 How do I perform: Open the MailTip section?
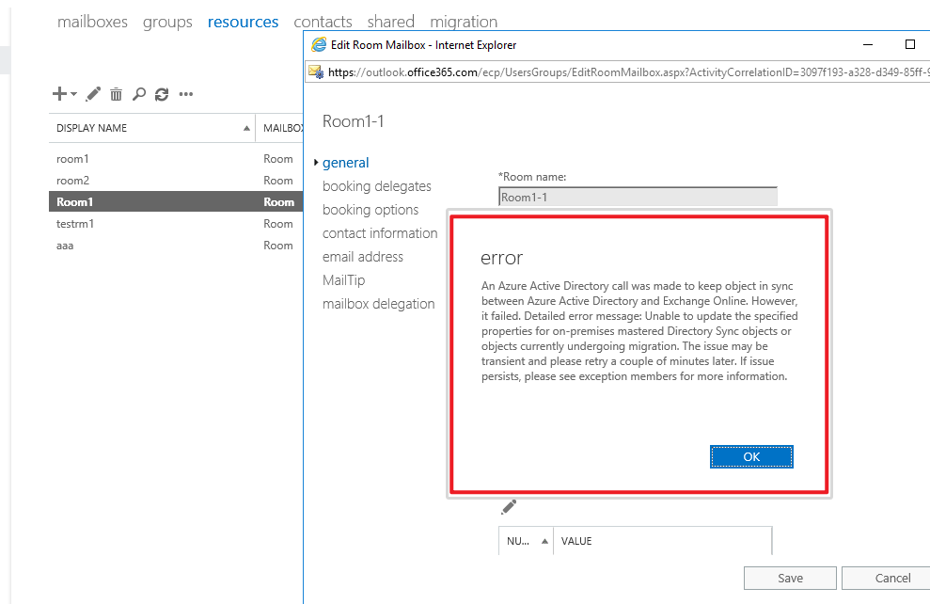(x=343, y=280)
